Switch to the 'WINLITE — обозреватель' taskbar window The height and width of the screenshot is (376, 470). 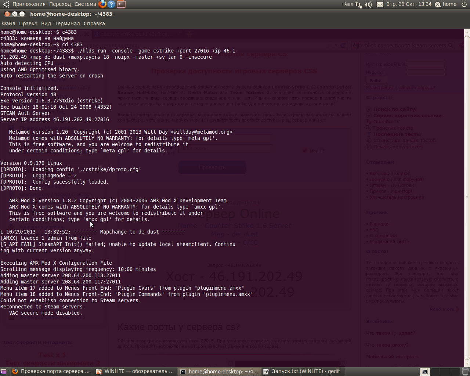(135, 372)
